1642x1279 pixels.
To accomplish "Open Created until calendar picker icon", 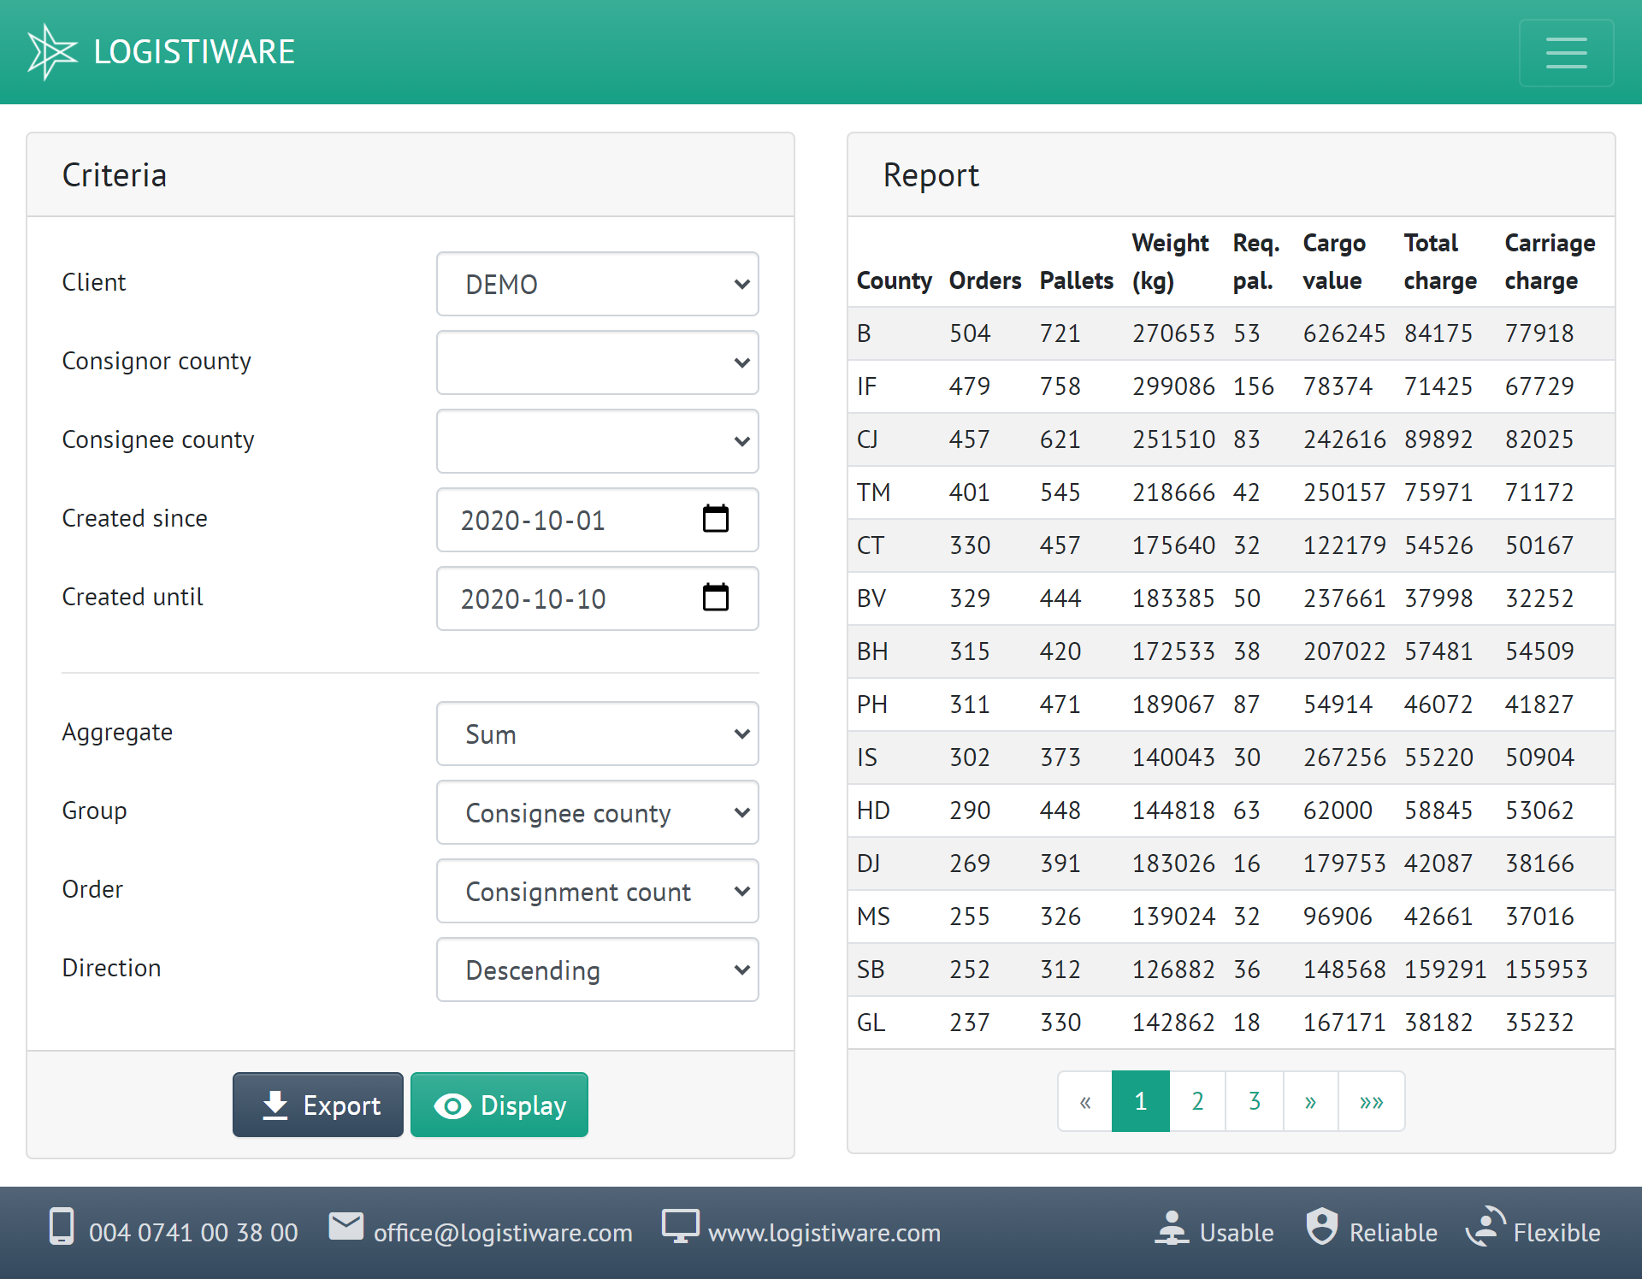I will coord(715,598).
